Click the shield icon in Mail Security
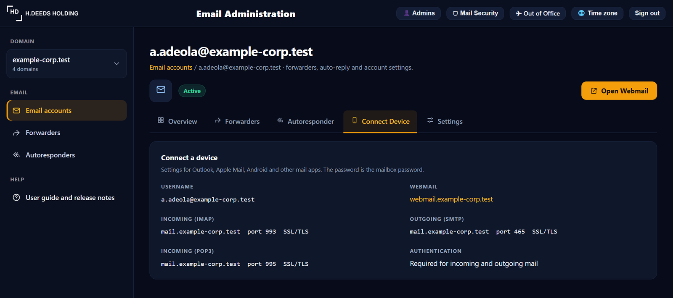Image resolution: width=673 pixels, height=298 pixels. (x=455, y=13)
